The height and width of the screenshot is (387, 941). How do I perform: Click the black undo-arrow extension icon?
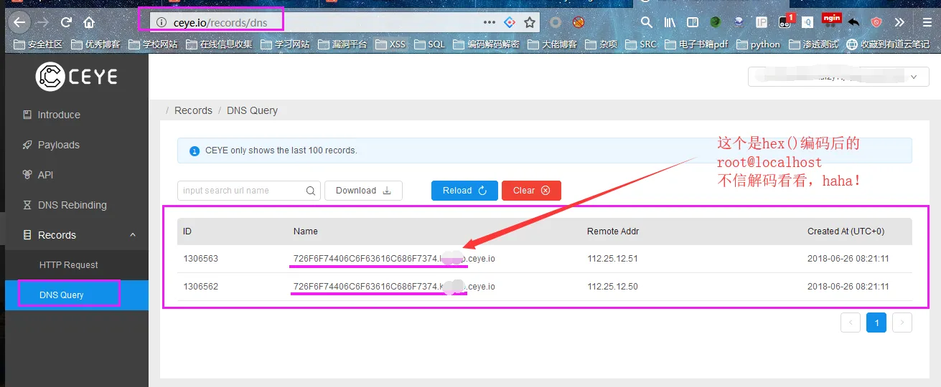853,22
